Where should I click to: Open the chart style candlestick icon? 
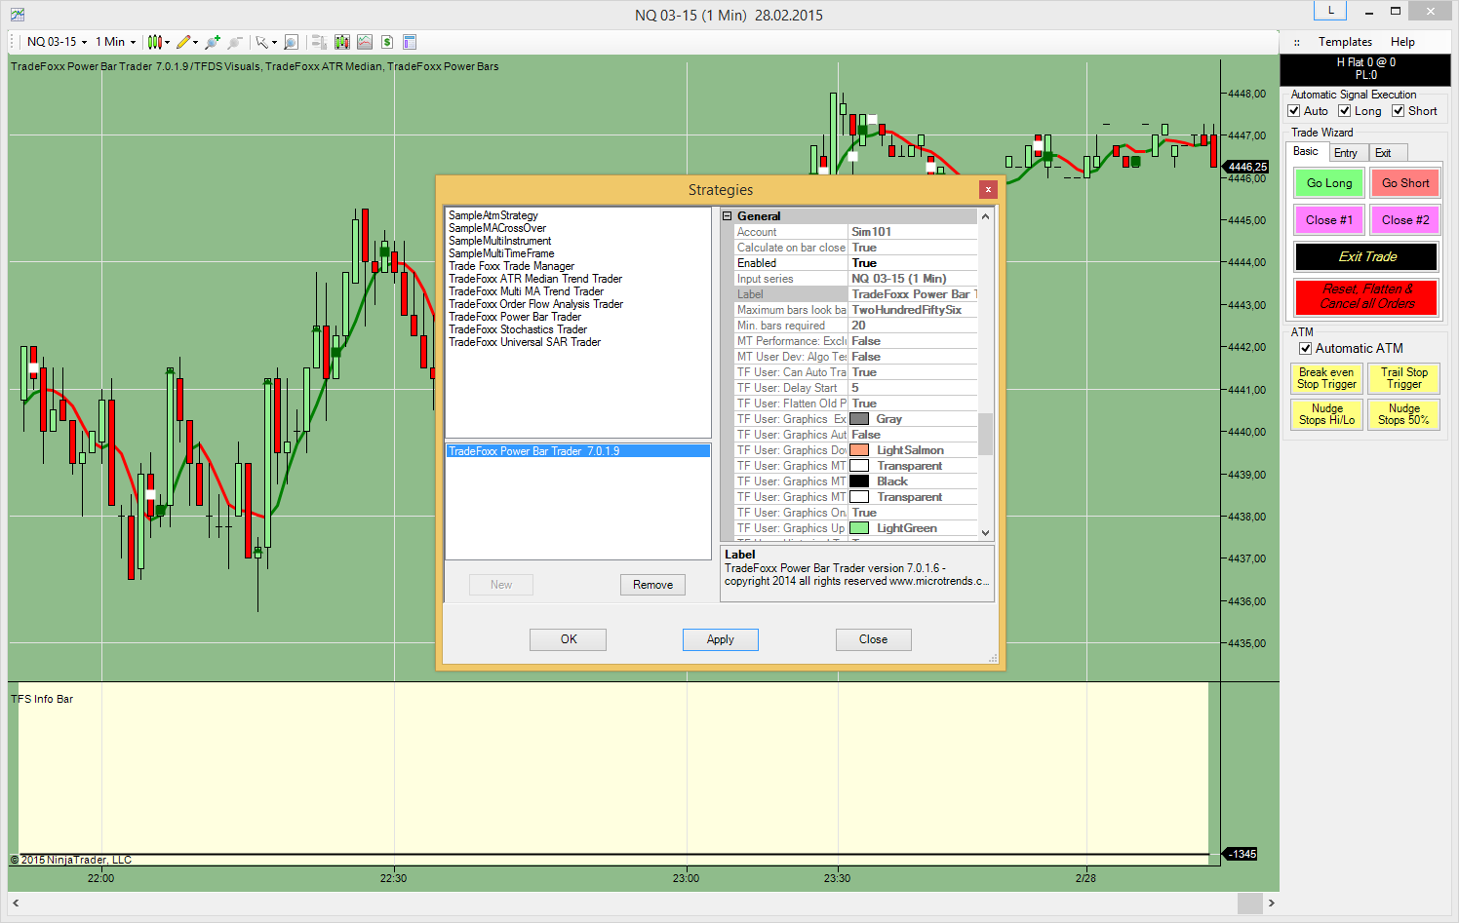pos(154,42)
